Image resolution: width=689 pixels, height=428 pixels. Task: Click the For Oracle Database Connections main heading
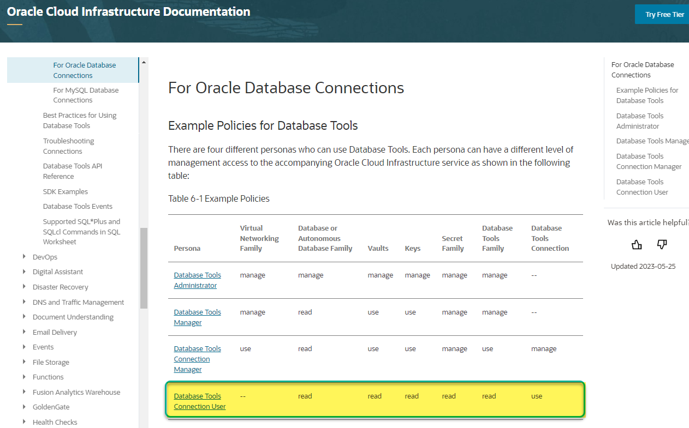click(286, 88)
